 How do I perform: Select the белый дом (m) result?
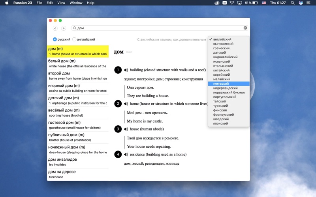(x=78, y=63)
